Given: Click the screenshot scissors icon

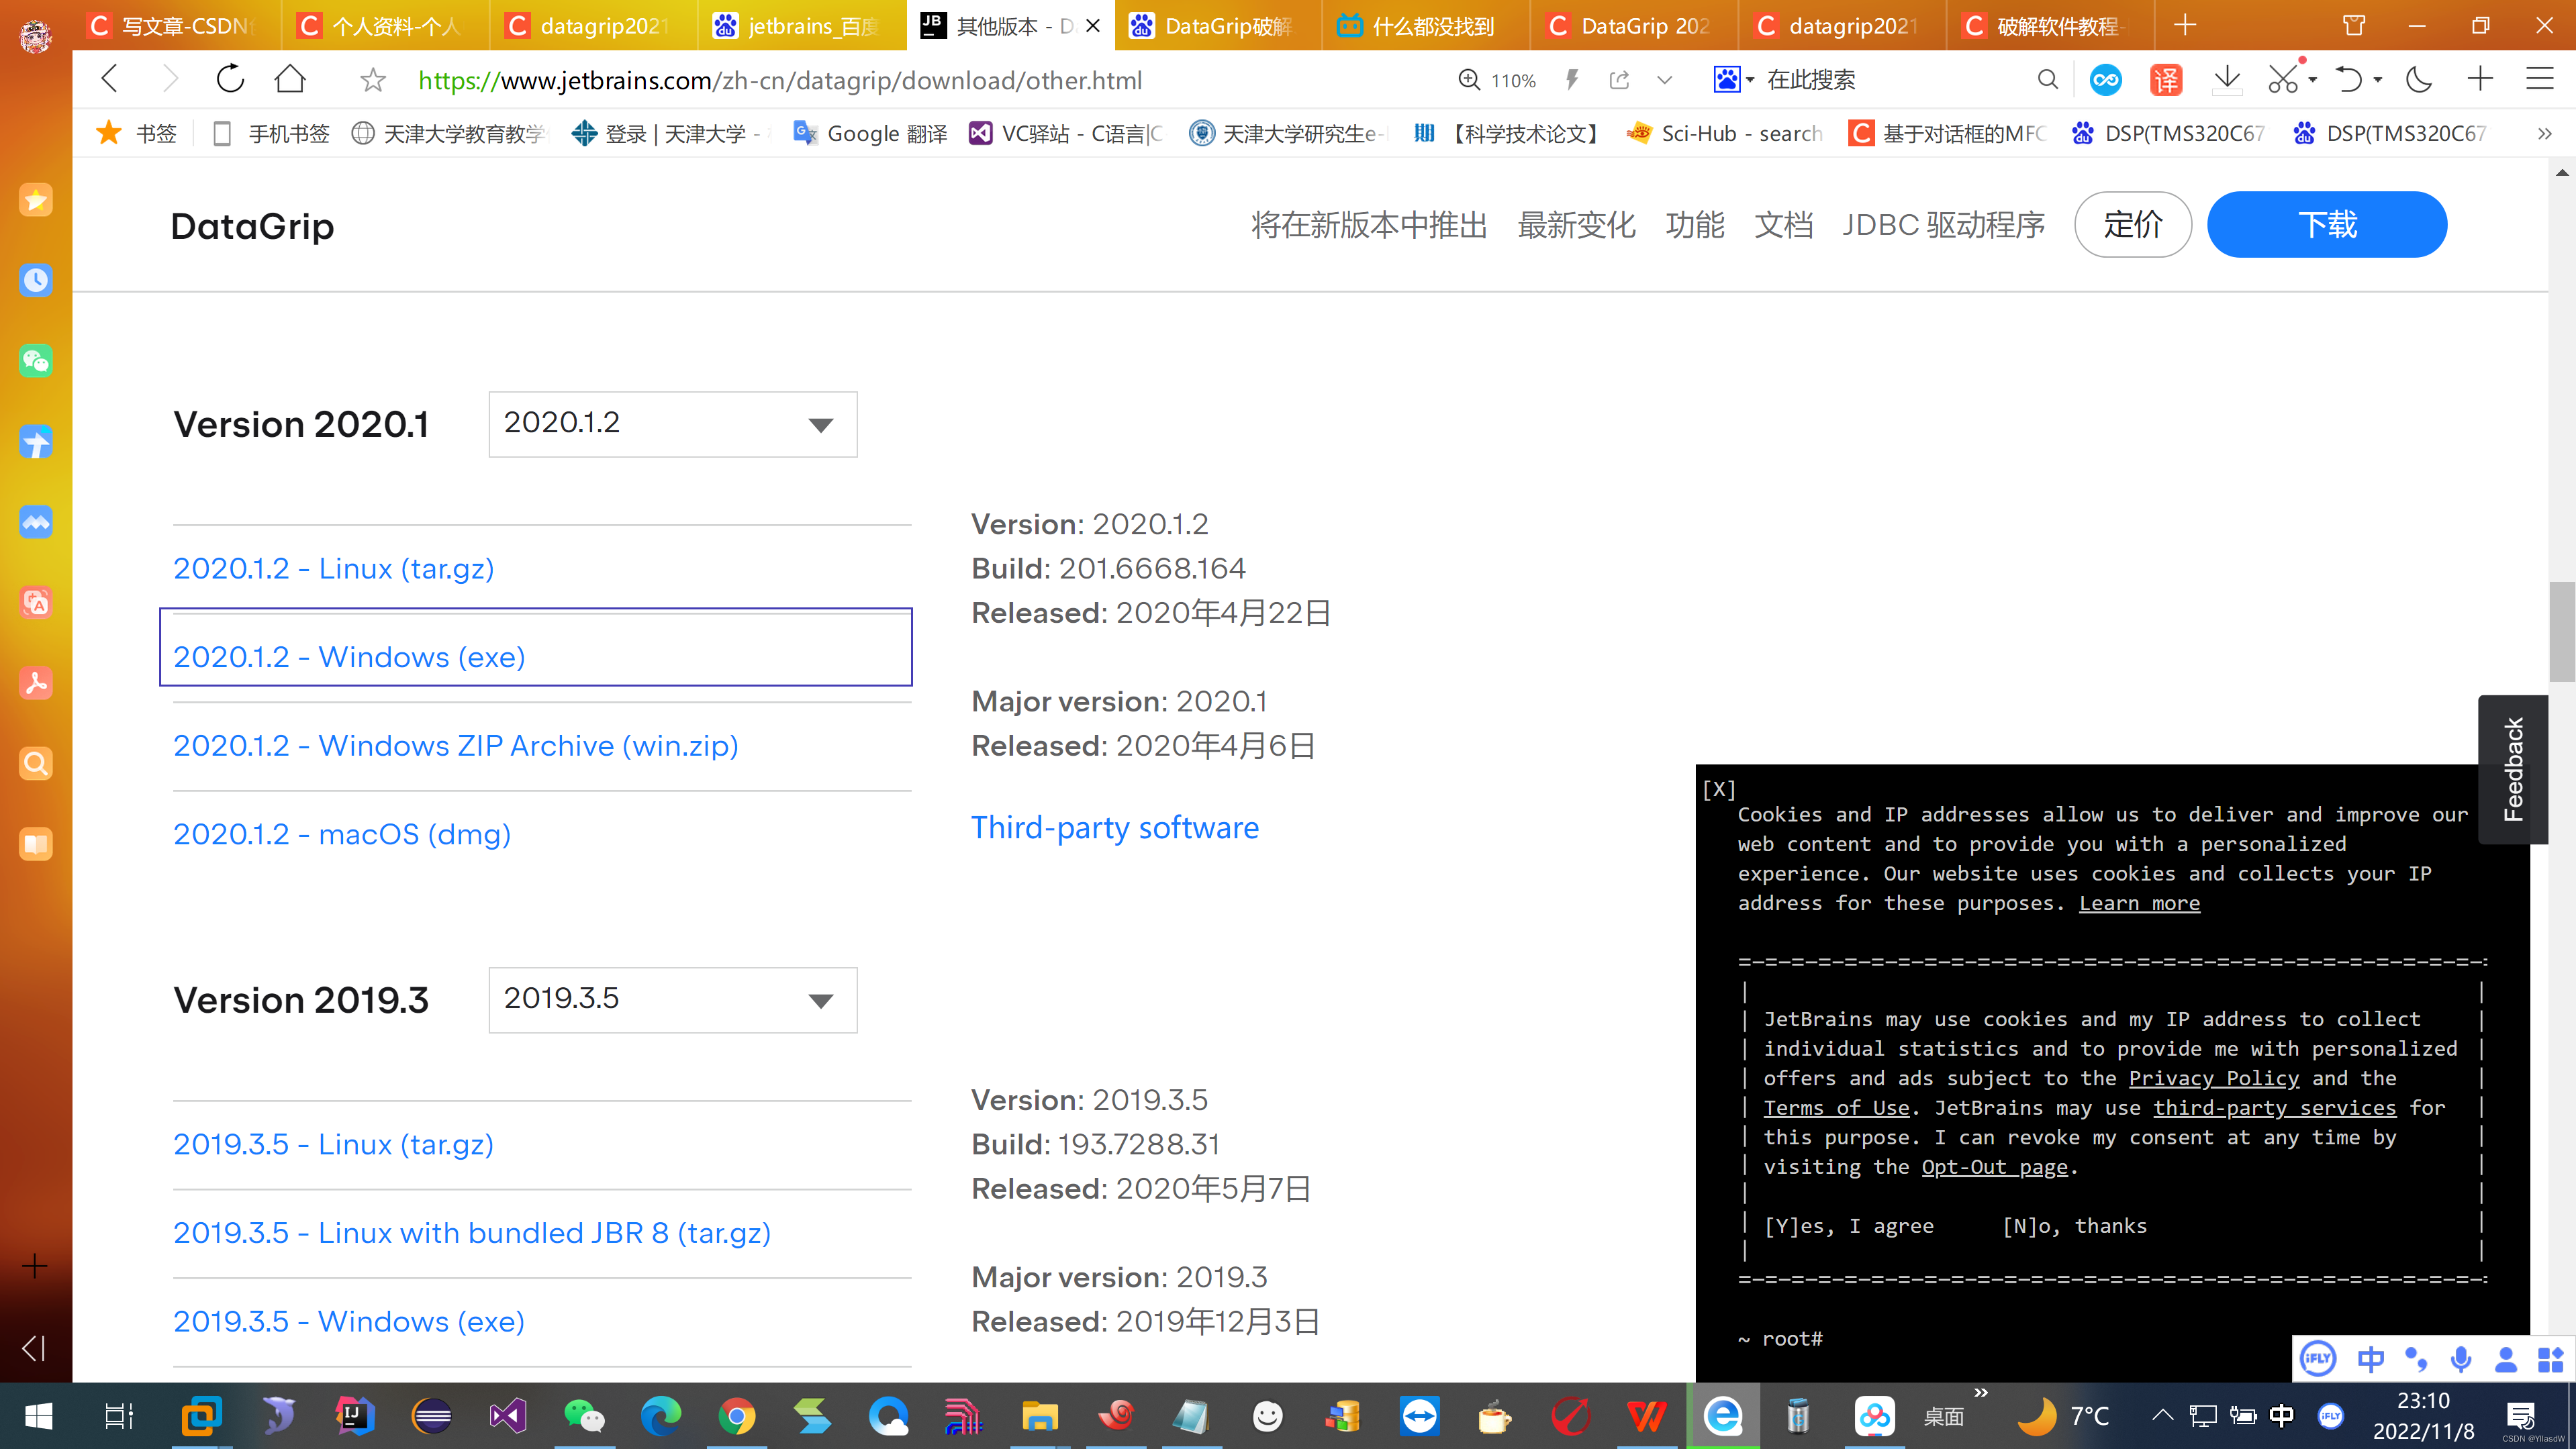Looking at the screenshot, I should coord(2283,79).
